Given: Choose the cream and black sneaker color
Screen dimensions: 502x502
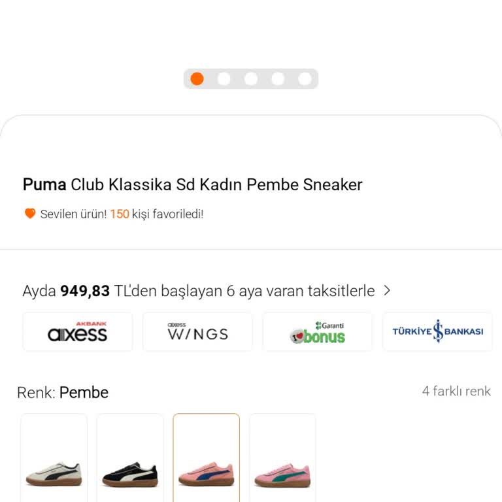Looking at the screenshot, I should [x=54, y=458].
